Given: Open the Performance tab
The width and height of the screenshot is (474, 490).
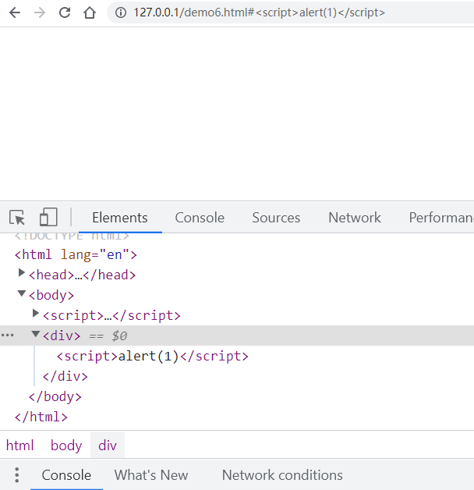Looking at the screenshot, I should 441,218.
